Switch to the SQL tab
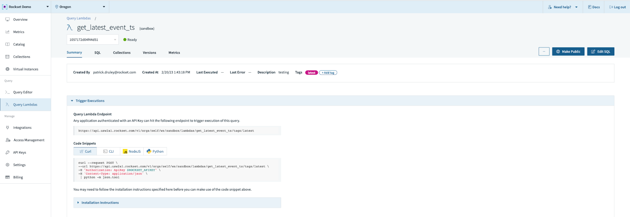This screenshot has height=217, width=630. coord(98,53)
